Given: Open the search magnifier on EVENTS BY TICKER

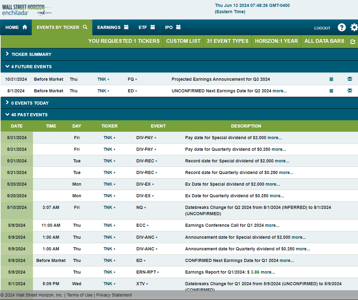Looking at the screenshot, I should pos(85,27).
